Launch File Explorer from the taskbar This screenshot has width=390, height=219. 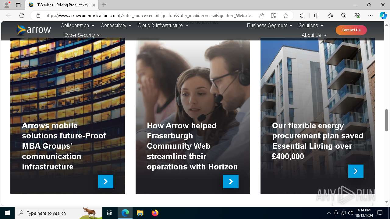pyautogui.click(x=140, y=213)
